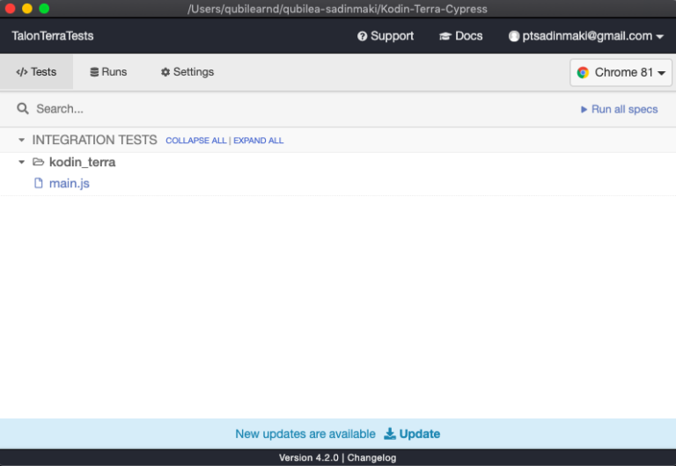The image size is (676, 466).
Task: Click the user avatar icon
Action: coord(513,36)
